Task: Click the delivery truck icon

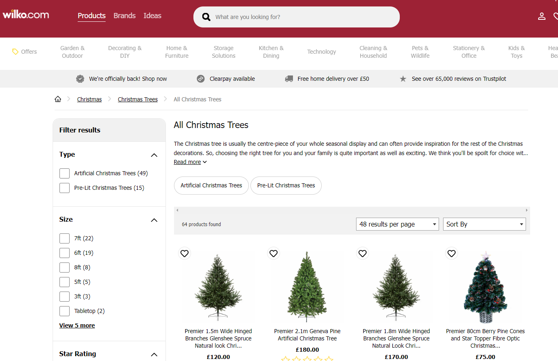Action: [x=289, y=79]
